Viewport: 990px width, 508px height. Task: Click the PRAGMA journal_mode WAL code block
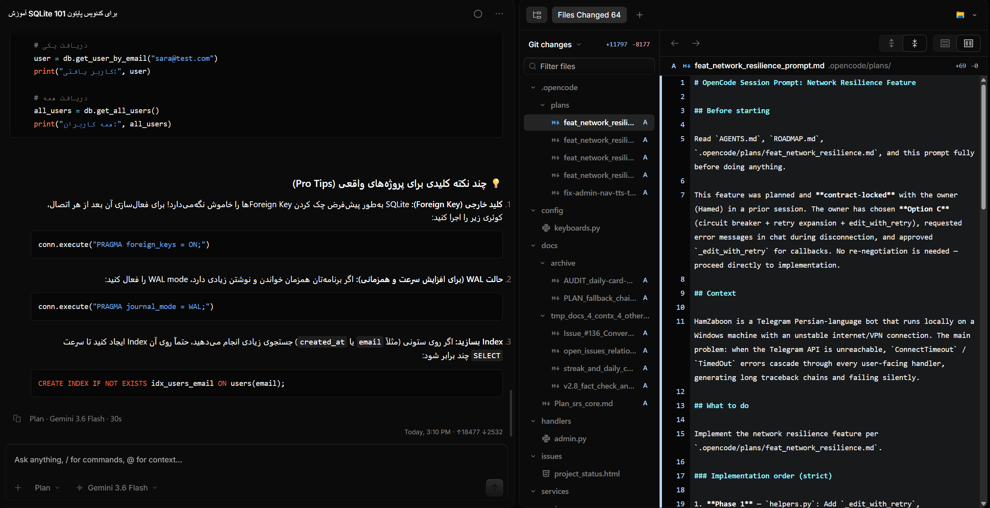pos(267,307)
